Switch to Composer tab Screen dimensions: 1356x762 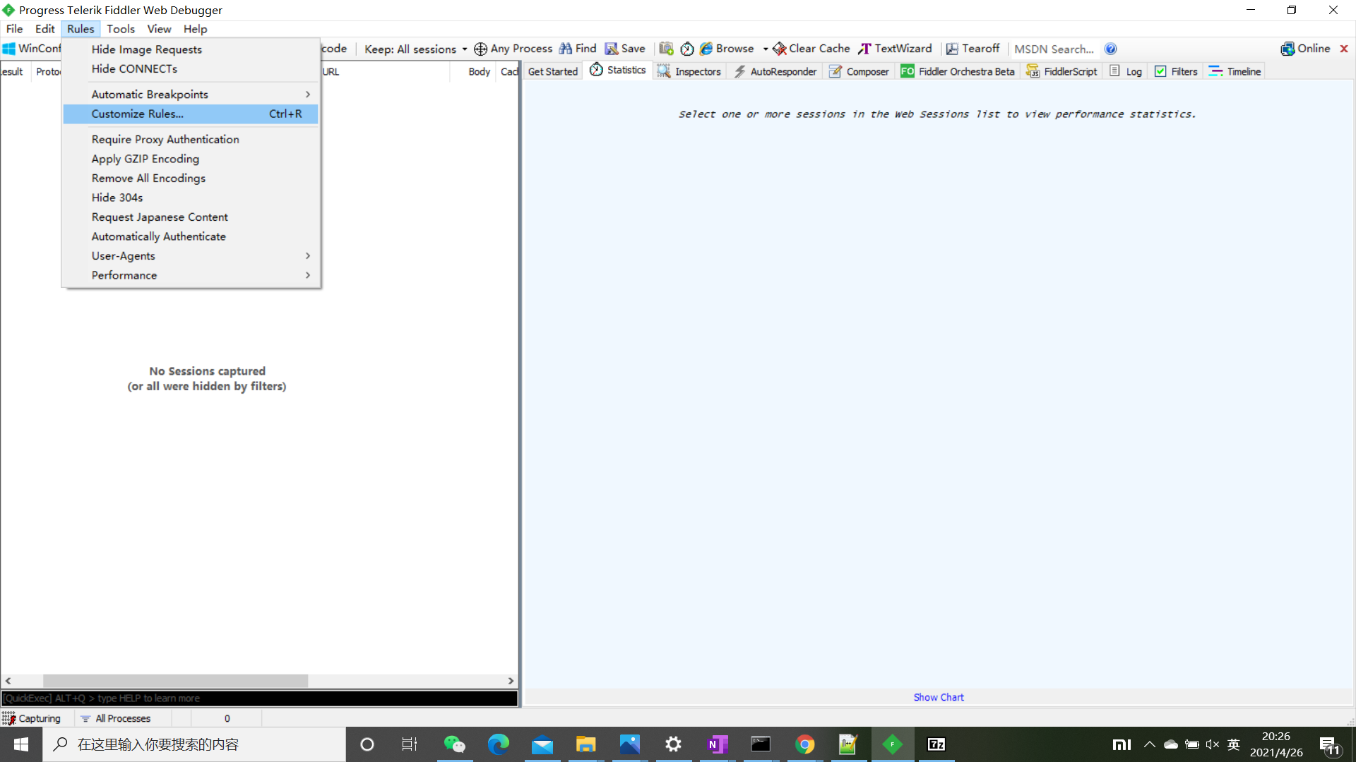click(859, 71)
